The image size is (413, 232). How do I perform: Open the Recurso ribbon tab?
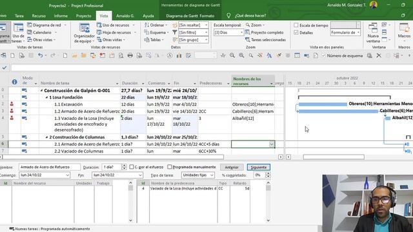click(39, 15)
